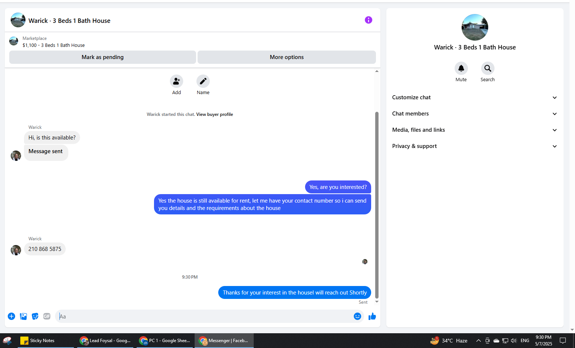The height and width of the screenshot is (348, 575).
Task: Click the chat vertical scrollbar thumb
Action: pyautogui.click(x=377, y=205)
